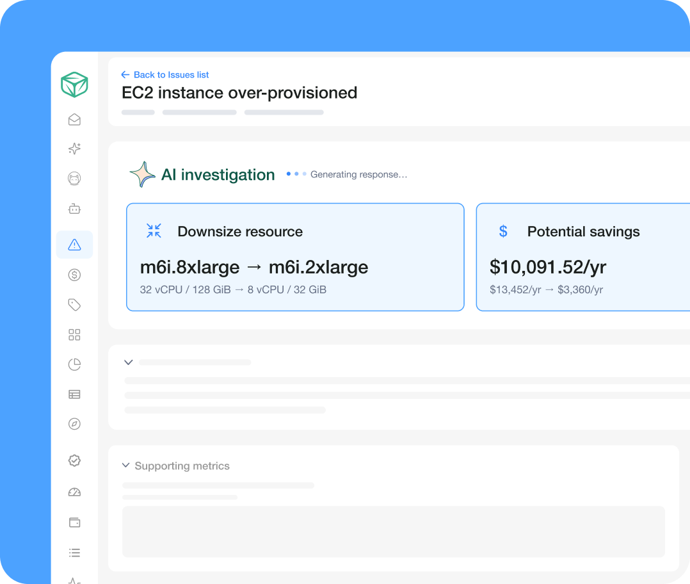Select the Potential savings card
Image resolution: width=690 pixels, height=584 pixels.
pos(583,257)
